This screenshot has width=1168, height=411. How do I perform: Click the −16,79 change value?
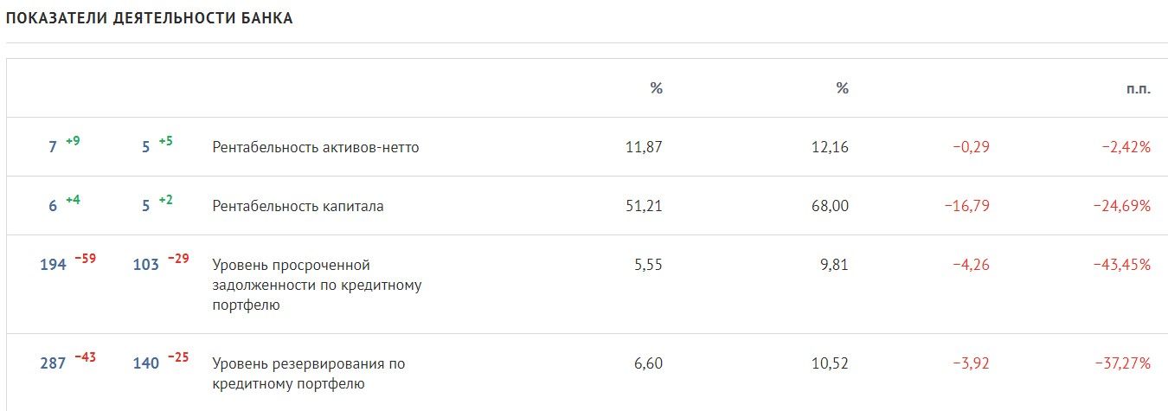point(967,206)
